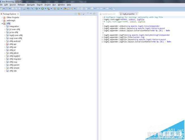This screenshot has height=140, width=185.
Task: Click the New Java Class icon
Action: [58, 9]
